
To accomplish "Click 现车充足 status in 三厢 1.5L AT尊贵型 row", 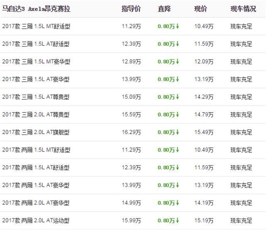I will pyautogui.click(x=241, y=97).
